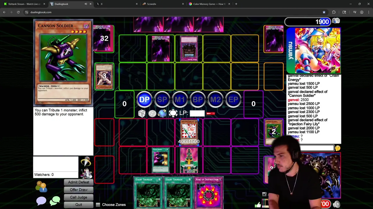Toggle the Choose Zones checkbox
This screenshot has width=373, height=209.
98,205
